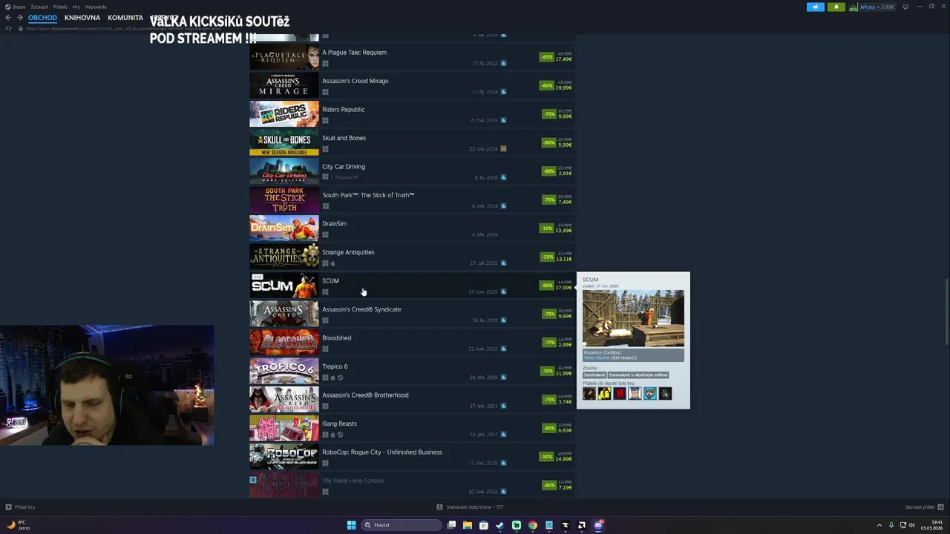Click the Skull and Bones -80% discount badge

click(x=549, y=142)
